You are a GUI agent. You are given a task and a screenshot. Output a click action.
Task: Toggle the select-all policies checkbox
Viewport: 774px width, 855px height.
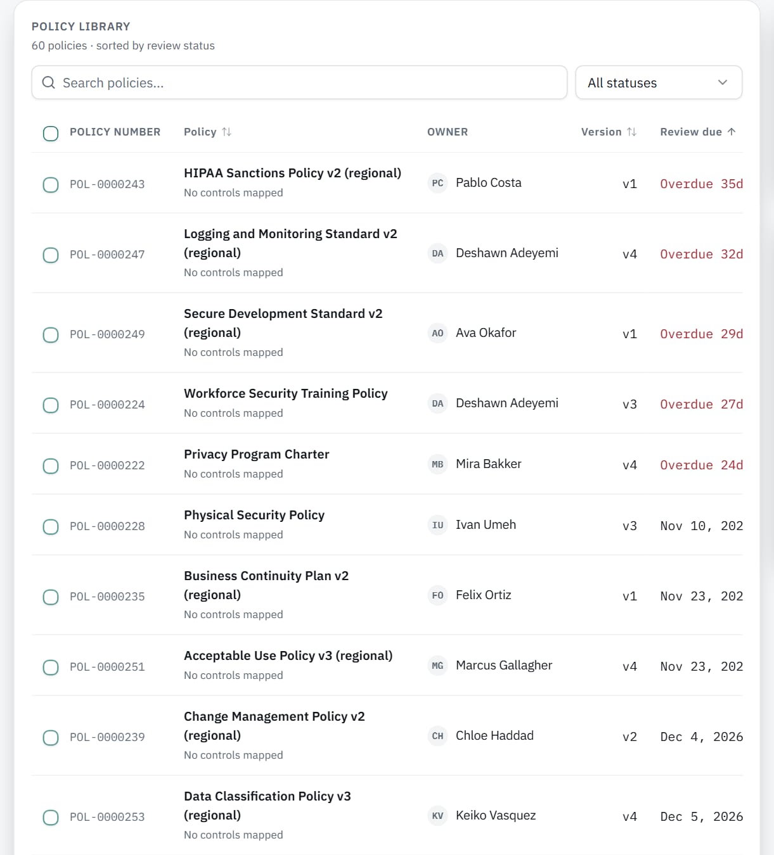[51, 133]
